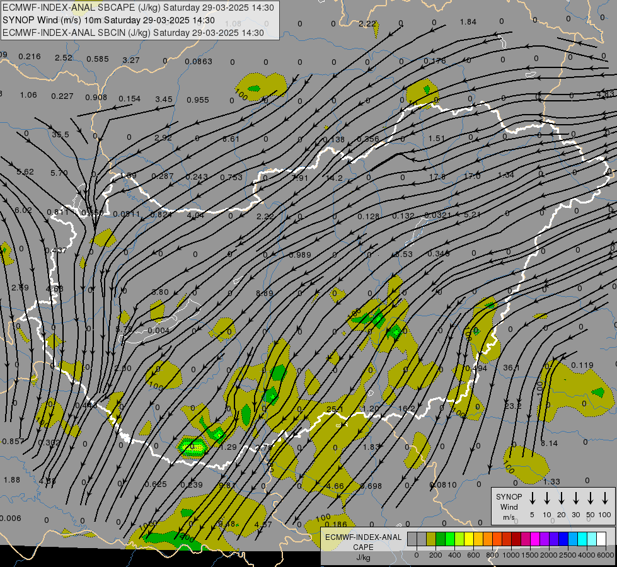Pick the white CAPE legend swatch

click(x=601, y=539)
